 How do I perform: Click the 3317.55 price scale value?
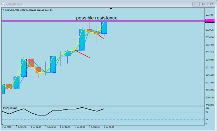[210, 67]
